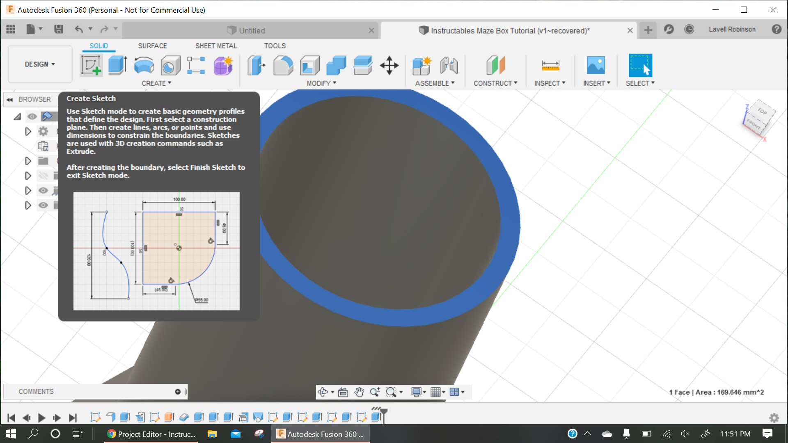Switch to the SURFACE tab
Image resolution: width=788 pixels, height=443 pixels.
pyautogui.click(x=152, y=46)
